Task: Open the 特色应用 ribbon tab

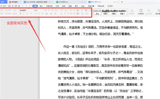Action: click(101, 6)
